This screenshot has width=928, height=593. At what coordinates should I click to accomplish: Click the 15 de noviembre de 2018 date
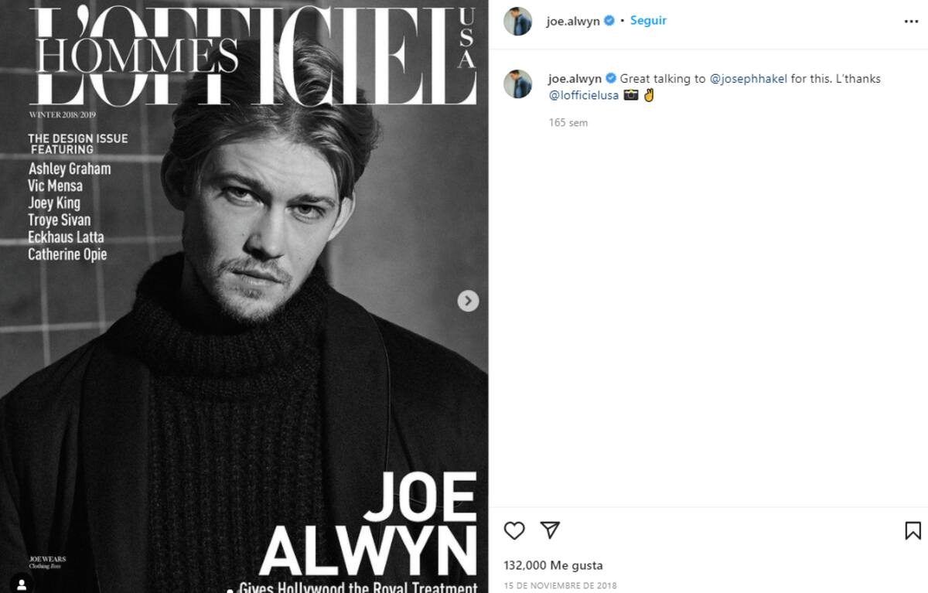pos(560,586)
